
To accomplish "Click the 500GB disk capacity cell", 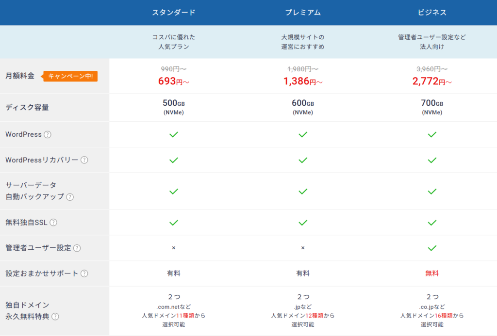I will coord(173,107).
